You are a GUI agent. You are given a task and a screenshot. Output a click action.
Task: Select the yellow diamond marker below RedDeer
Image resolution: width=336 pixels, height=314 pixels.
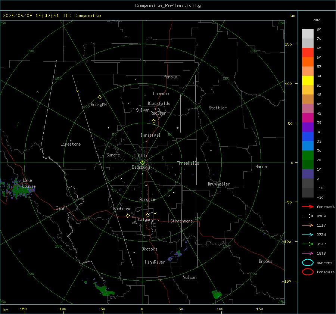click(153, 121)
